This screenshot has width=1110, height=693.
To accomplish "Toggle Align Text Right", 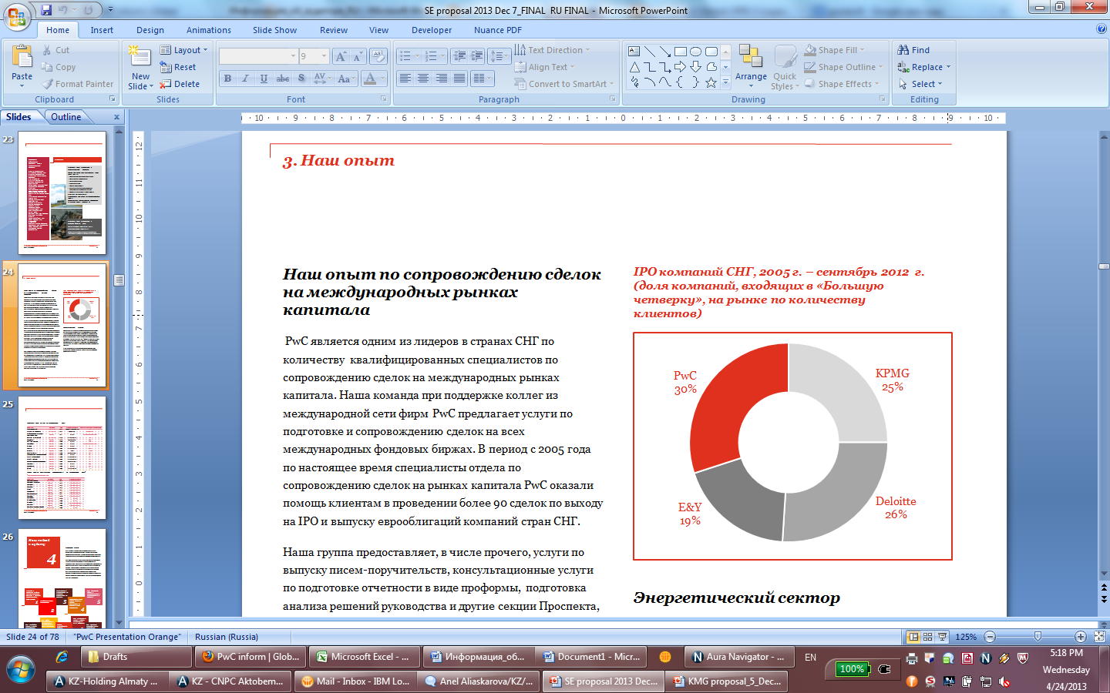I will [x=442, y=79].
